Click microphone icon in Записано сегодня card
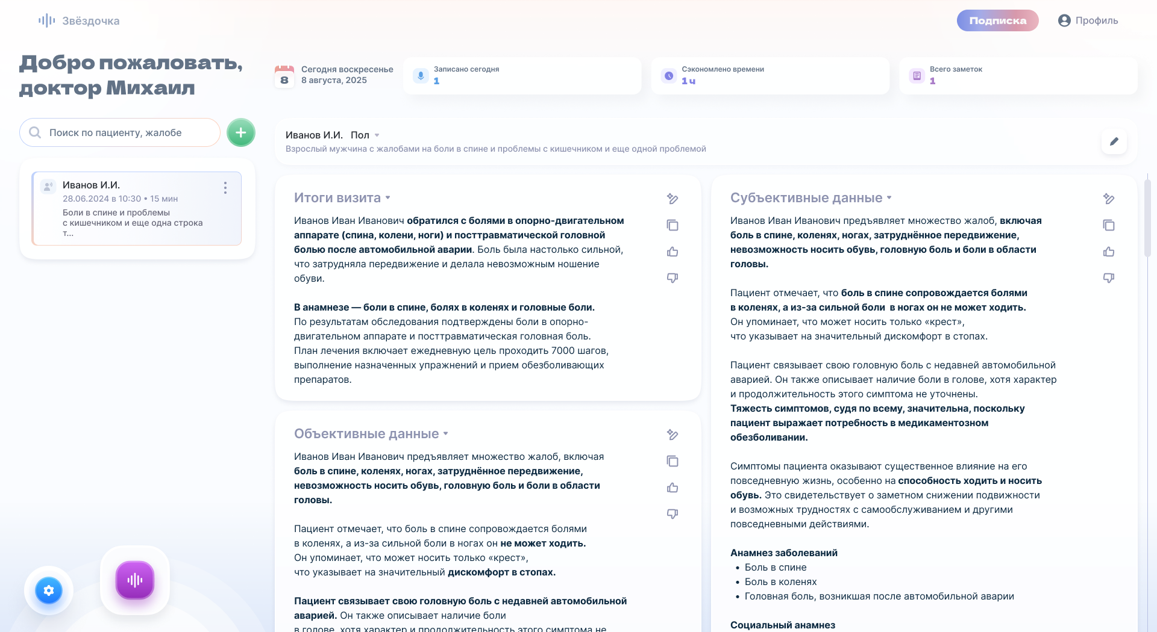The height and width of the screenshot is (632, 1157). 421,76
